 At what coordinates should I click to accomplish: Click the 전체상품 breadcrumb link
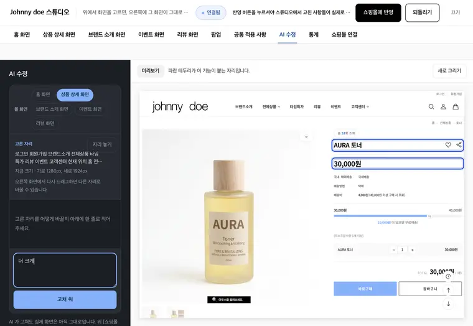click(x=445, y=123)
